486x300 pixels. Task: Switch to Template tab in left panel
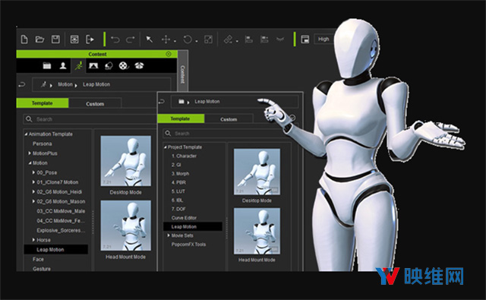(x=43, y=103)
